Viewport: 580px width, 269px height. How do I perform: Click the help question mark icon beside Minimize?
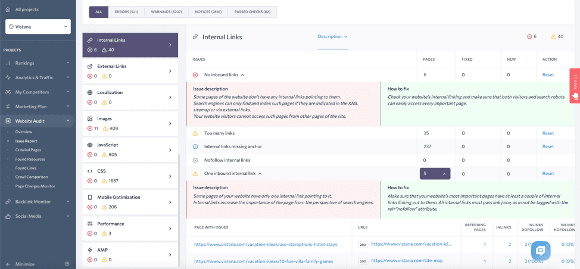point(67,264)
